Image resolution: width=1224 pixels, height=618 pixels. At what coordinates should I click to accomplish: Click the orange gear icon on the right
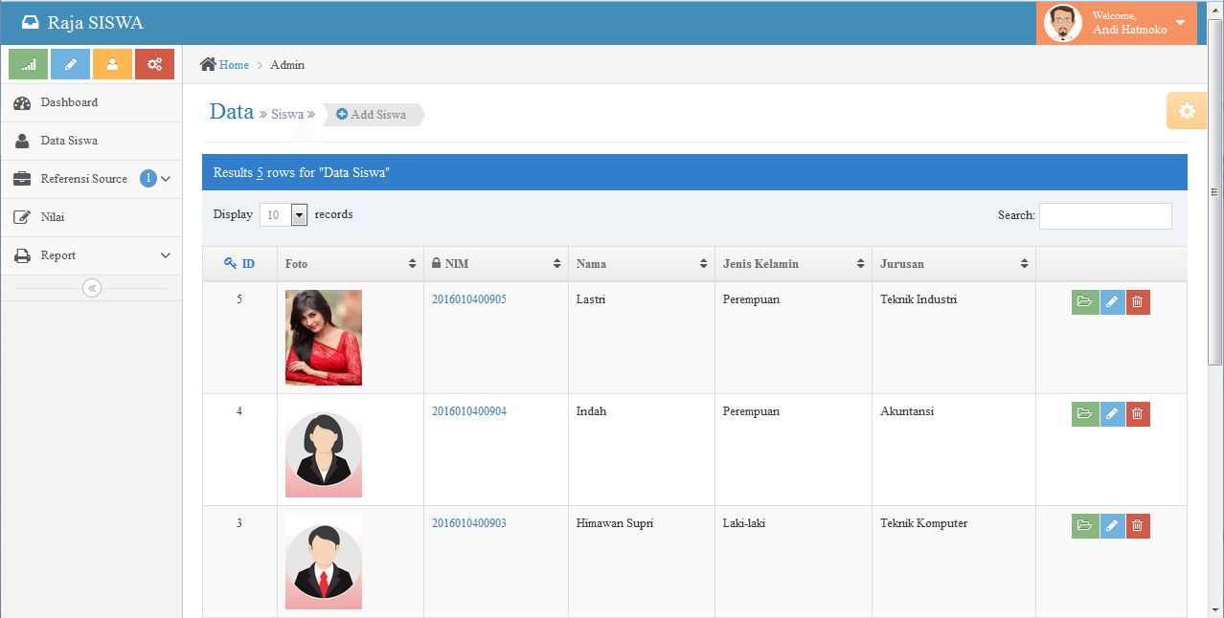[x=1186, y=110]
